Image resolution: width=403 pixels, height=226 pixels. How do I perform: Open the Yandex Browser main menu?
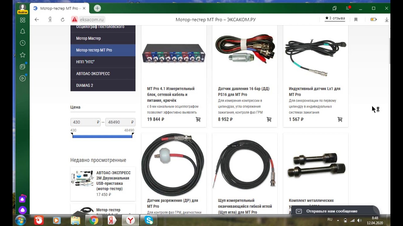pos(348,8)
